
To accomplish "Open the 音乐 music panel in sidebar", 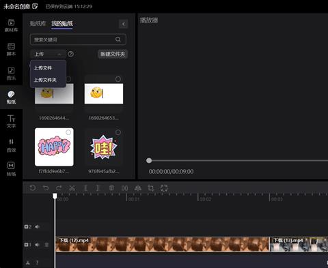I will click(x=11, y=74).
